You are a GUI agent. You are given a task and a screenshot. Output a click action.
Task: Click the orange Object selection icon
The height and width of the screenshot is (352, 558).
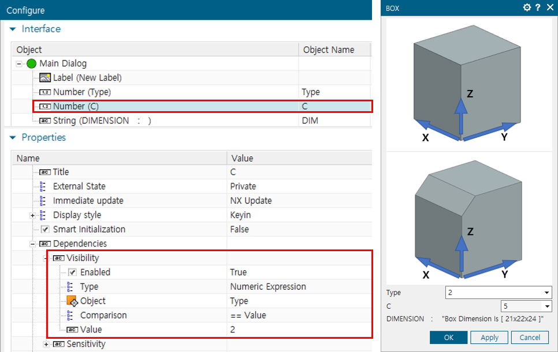pyautogui.click(x=72, y=301)
